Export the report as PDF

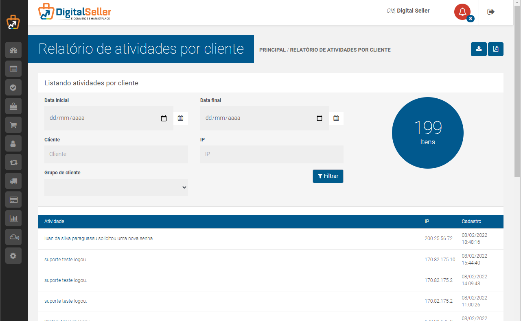pyautogui.click(x=496, y=49)
